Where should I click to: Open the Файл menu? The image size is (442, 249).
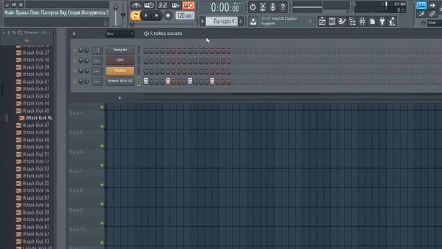point(9,12)
